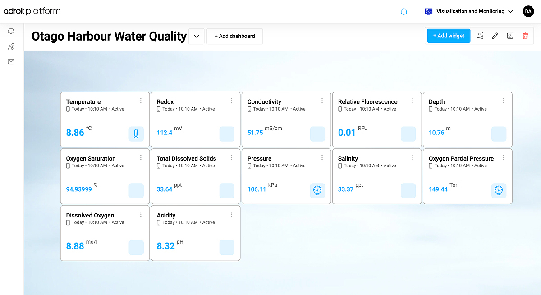Screen dimensions: 541x295
Task: Delete dashboard using red trash icon
Action: (x=525, y=36)
